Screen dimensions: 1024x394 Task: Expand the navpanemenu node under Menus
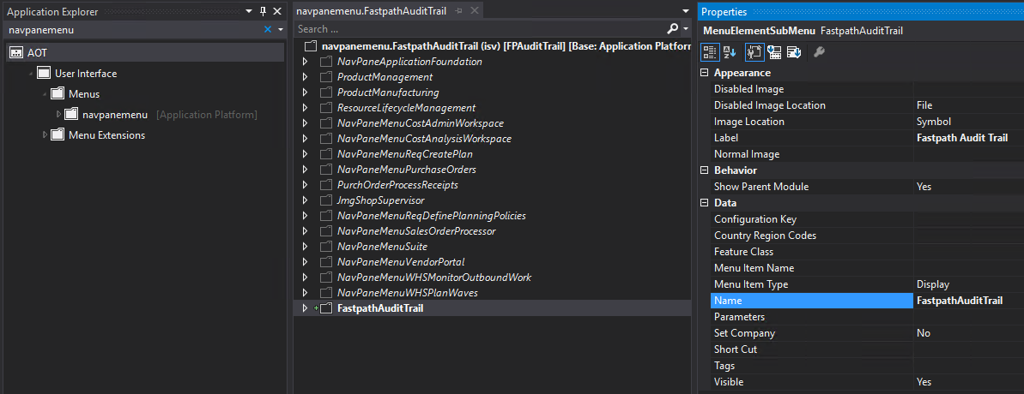(58, 115)
